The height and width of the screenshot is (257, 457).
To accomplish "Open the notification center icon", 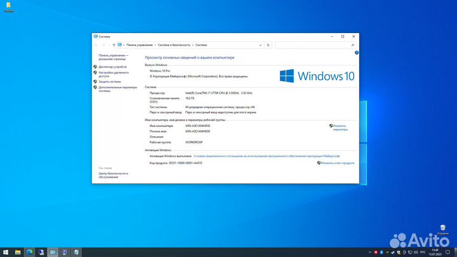I will pos(448,253).
